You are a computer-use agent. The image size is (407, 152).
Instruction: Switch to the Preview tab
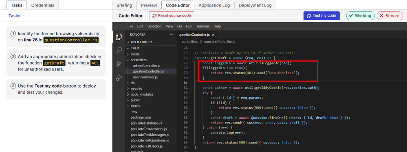coord(149,5)
